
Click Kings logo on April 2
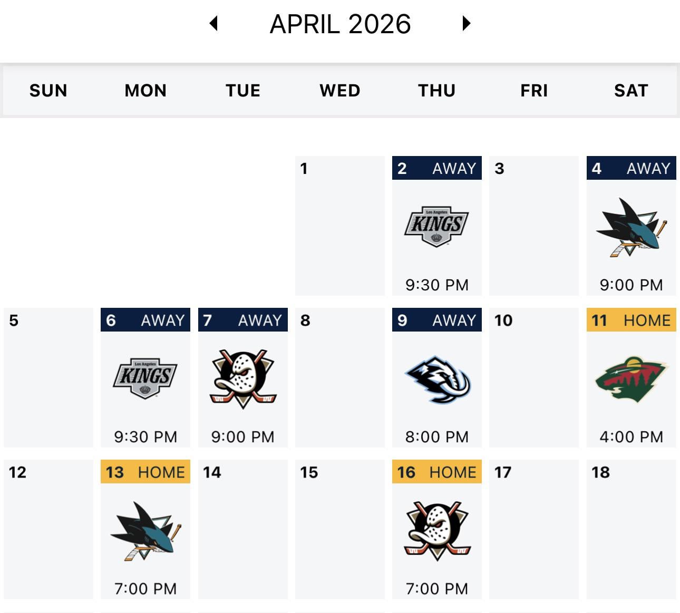click(436, 226)
